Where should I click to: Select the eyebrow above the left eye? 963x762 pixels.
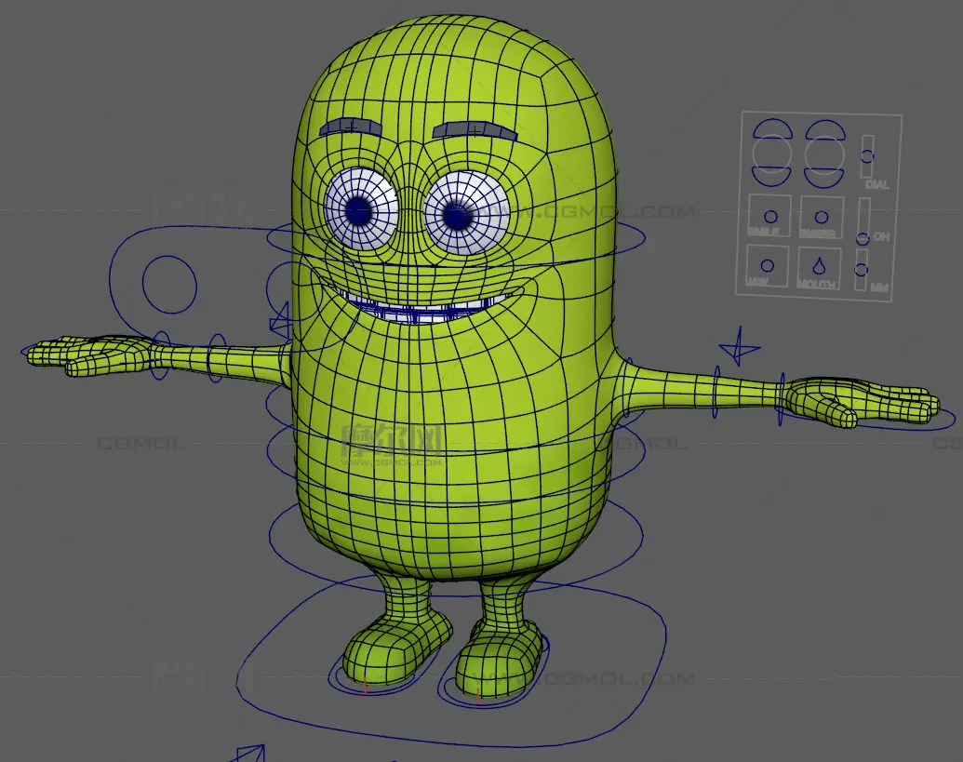pyautogui.click(x=351, y=127)
